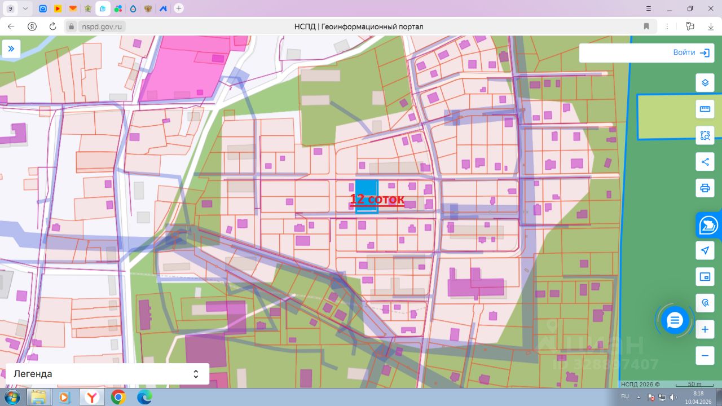Toggle the mini overview map
This screenshot has width=722, height=406.
[705, 277]
